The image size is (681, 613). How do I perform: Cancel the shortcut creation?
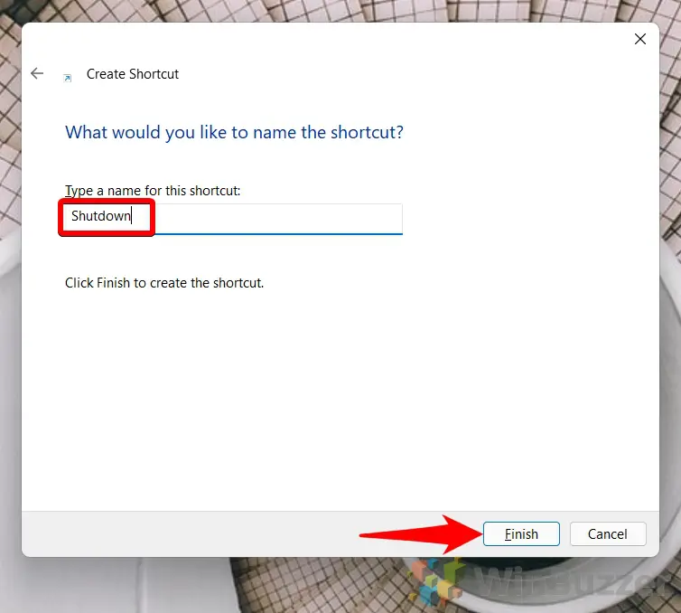coord(608,533)
